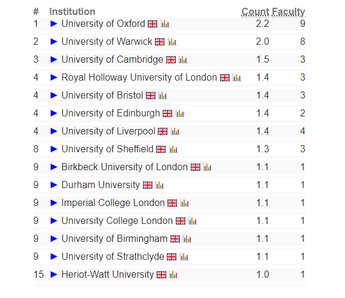345x298 pixels.
Task: Click the Institution column header
Action: click(x=72, y=12)
